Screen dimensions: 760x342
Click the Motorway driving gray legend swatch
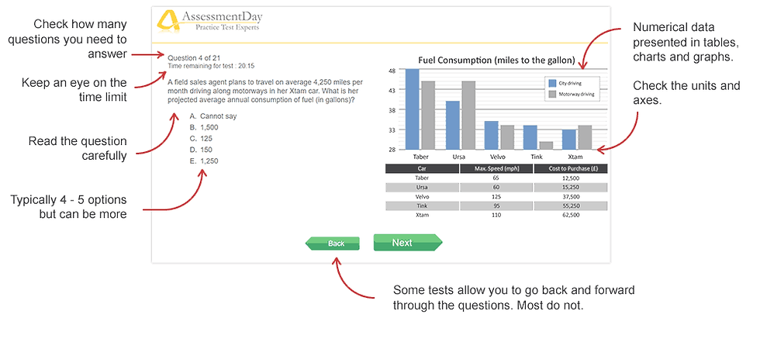pos(552,94)
